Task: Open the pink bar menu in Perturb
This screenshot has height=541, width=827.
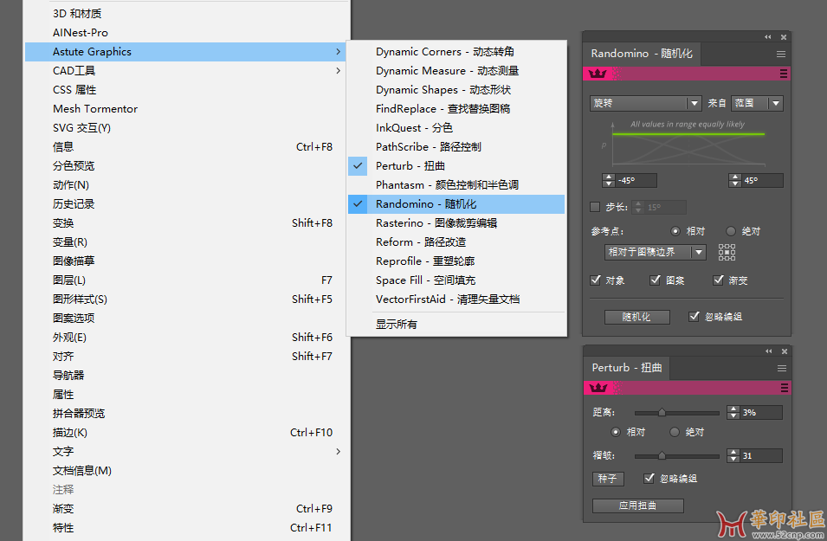Action: coord(785,388)
